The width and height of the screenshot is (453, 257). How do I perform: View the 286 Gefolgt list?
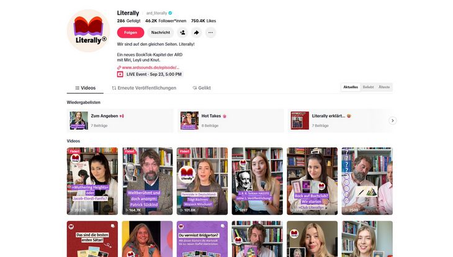pyautogui.click(x=128, y=21)
